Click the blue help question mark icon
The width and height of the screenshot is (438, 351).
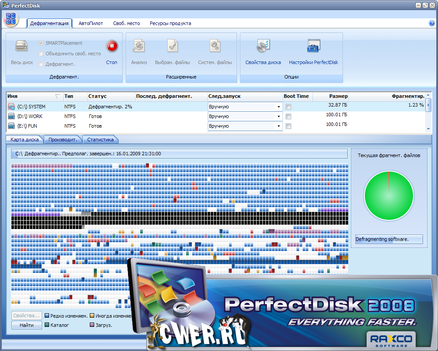coord(432,23)
